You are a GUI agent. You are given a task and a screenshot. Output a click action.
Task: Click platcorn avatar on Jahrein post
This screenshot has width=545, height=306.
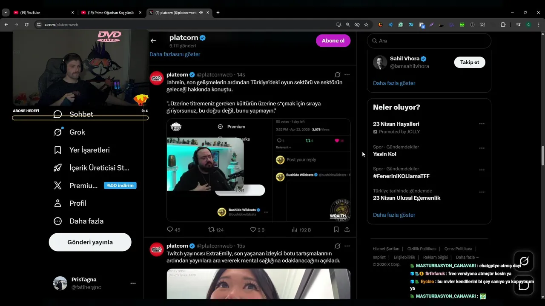[157, 78]
